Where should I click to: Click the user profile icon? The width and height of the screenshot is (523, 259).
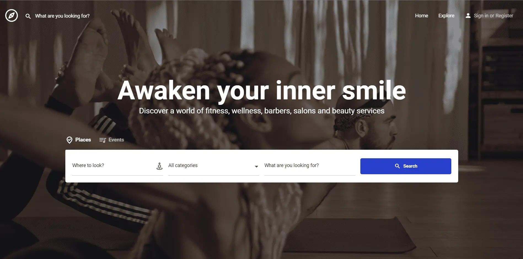[468, 16]
